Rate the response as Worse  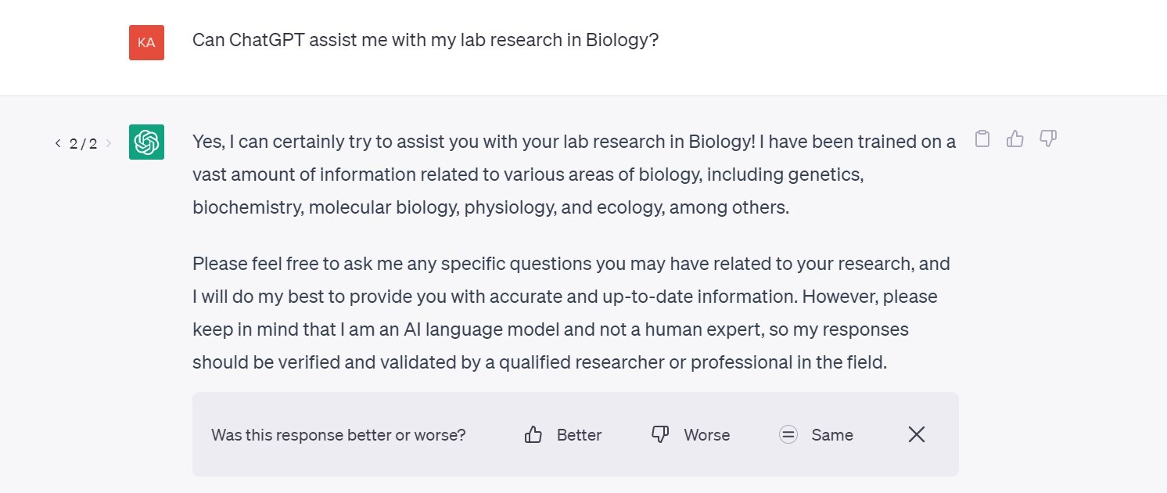(706, 435)
